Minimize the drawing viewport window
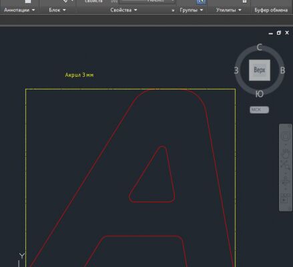This screenshot has height=267, width=293. point(271,33)
